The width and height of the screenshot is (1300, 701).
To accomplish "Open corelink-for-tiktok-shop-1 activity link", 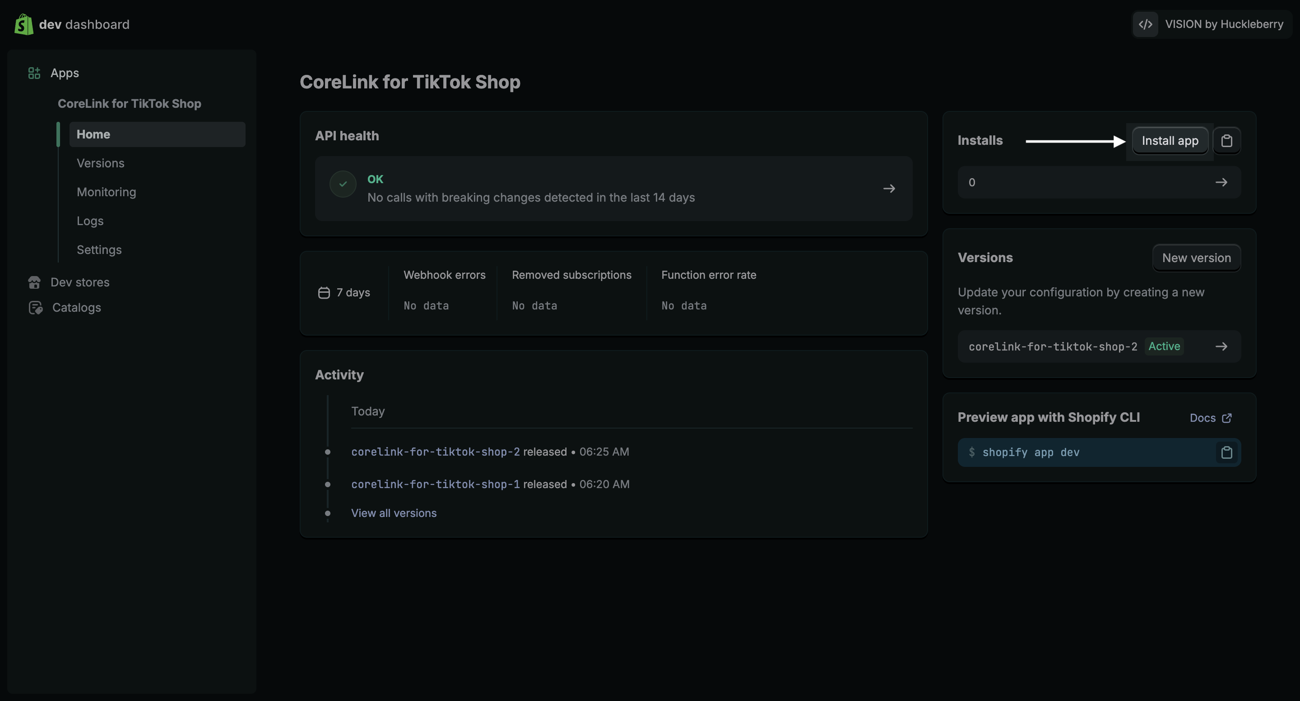I will tap(435, 484).
